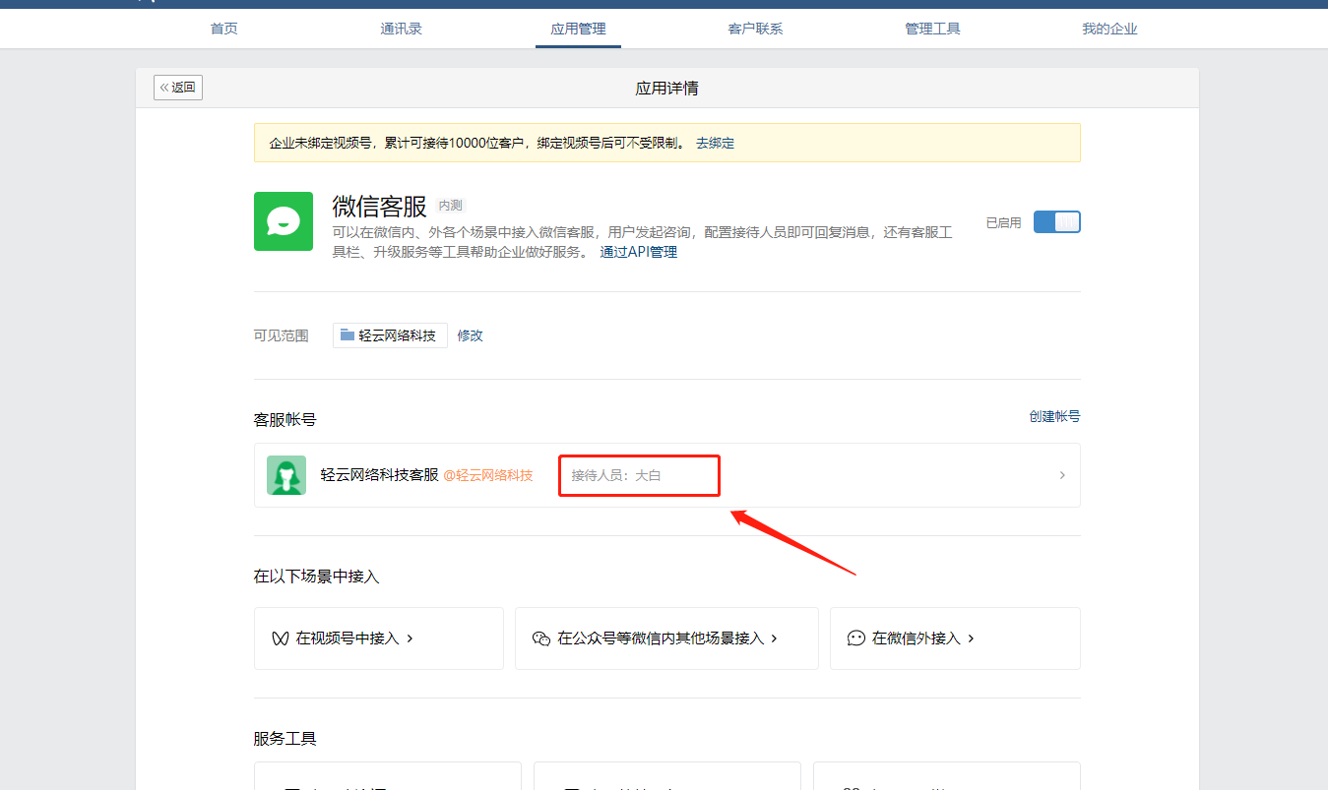This screenshot has height=790, width=1328.
Task: Click the WeChat icon beside 在公众号等微信内其他场景接入
Action: 540,638
